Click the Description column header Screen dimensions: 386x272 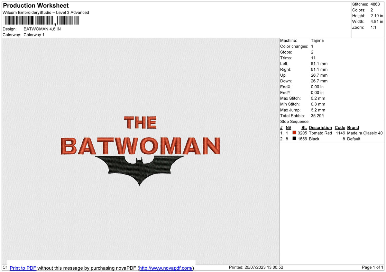tap(320, 127)
